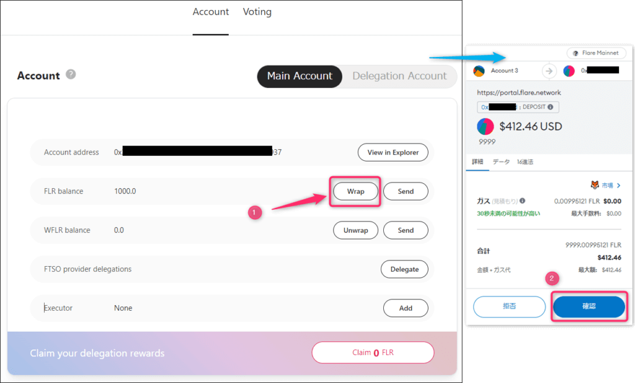Click View in Explorer button
The image size is (635, 383).
pos(393,152)
